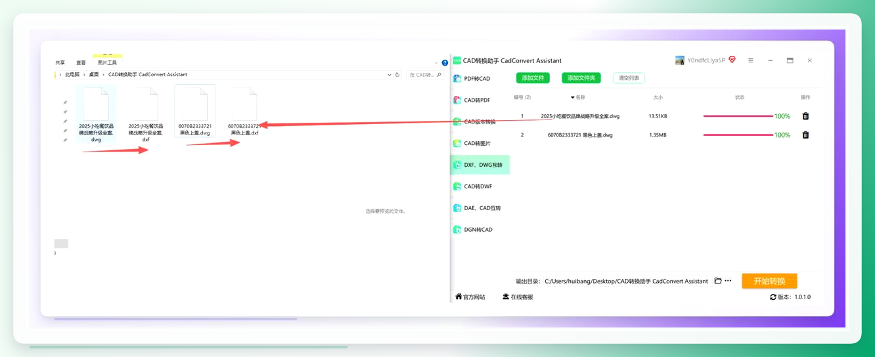The image size is (875, 357).
Task: Click the username Y0ndfcLlya5P
Action: pos(706,60)
